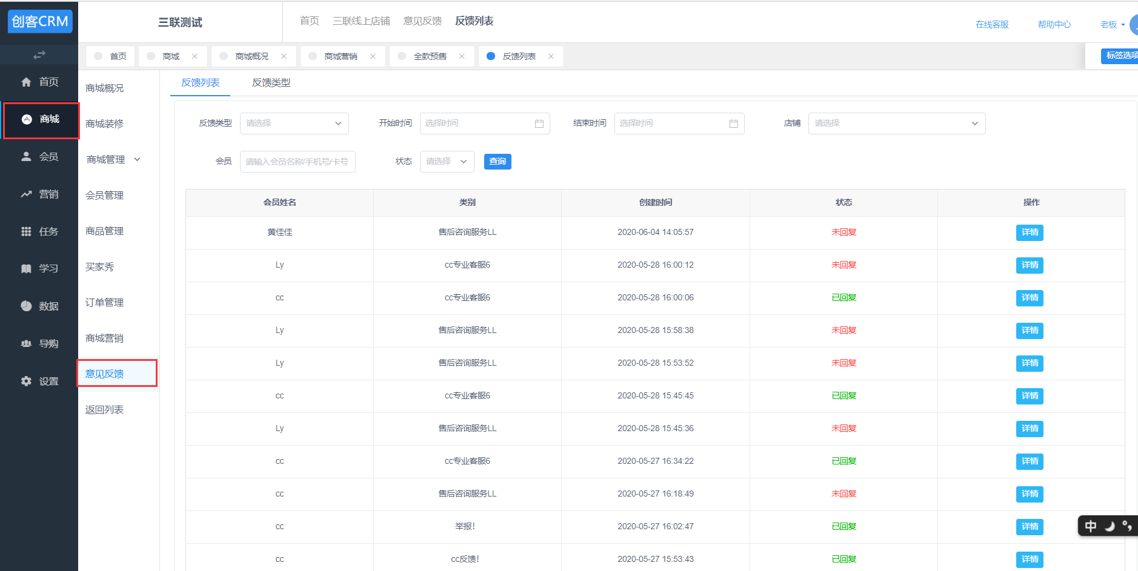Click the sidebar collapse arrows icon
Screen dimensions: 1138x571
coord(39,55)
